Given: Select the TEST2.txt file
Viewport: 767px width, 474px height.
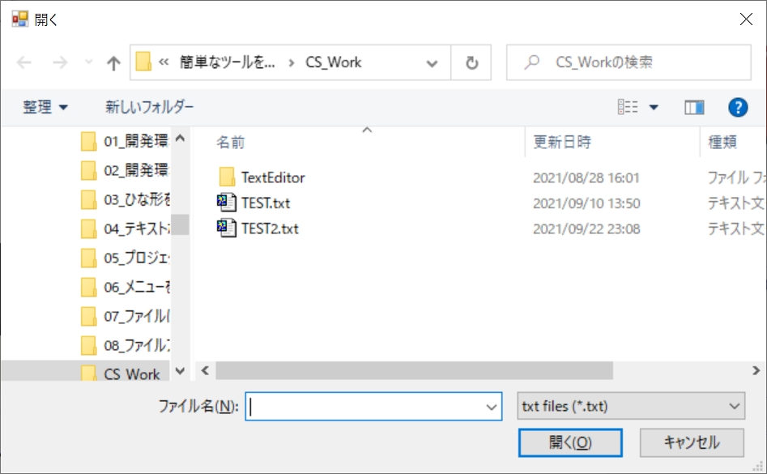Looking at the screenshot, I should [262, 228].
